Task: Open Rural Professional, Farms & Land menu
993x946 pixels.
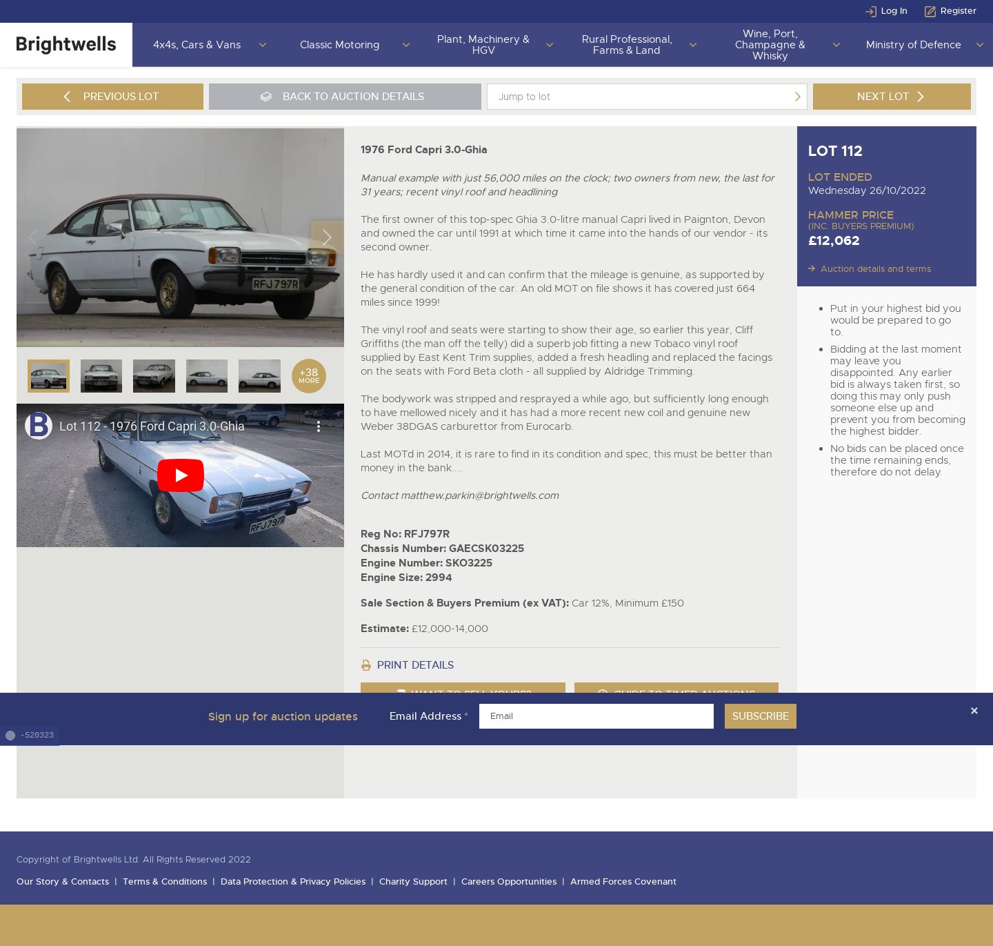Action: pos(626,45)
